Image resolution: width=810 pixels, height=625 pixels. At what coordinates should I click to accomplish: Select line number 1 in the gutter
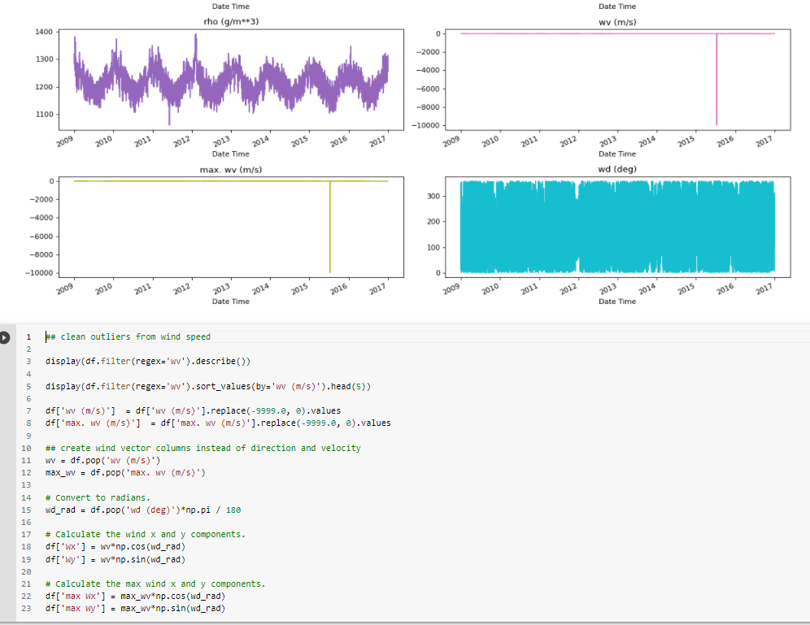click(x=29, y=337)
